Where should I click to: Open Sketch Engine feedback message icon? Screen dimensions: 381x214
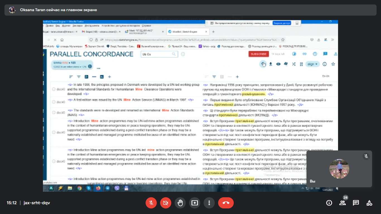pos(325,54)
